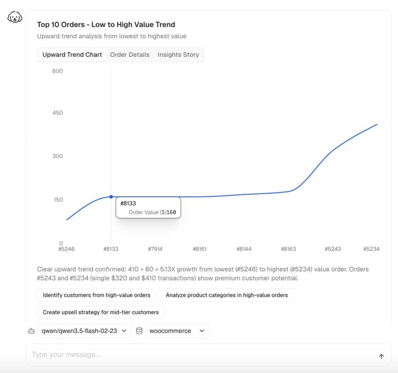Screen dimensions: 398x373
Task: Click the database source icon
Action: pos(139,331)
